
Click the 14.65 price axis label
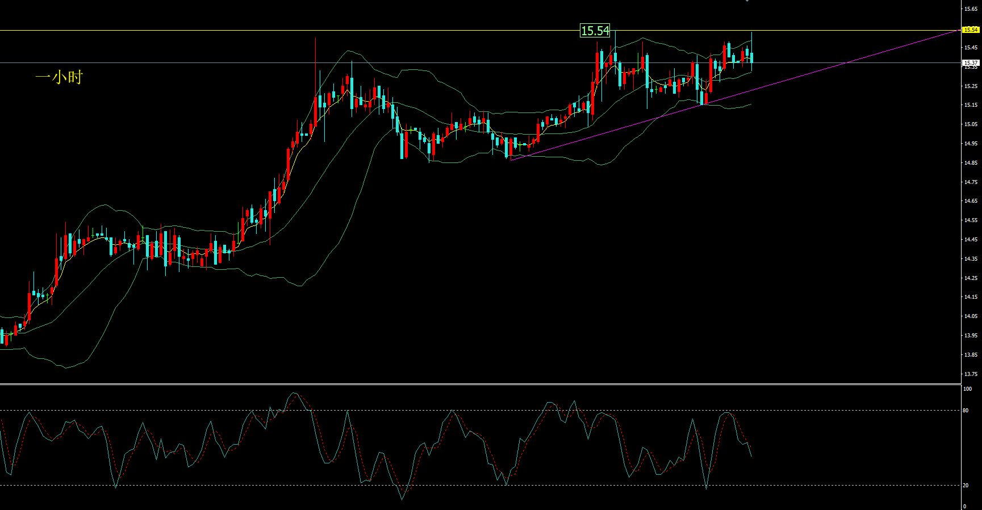(971, 201)
